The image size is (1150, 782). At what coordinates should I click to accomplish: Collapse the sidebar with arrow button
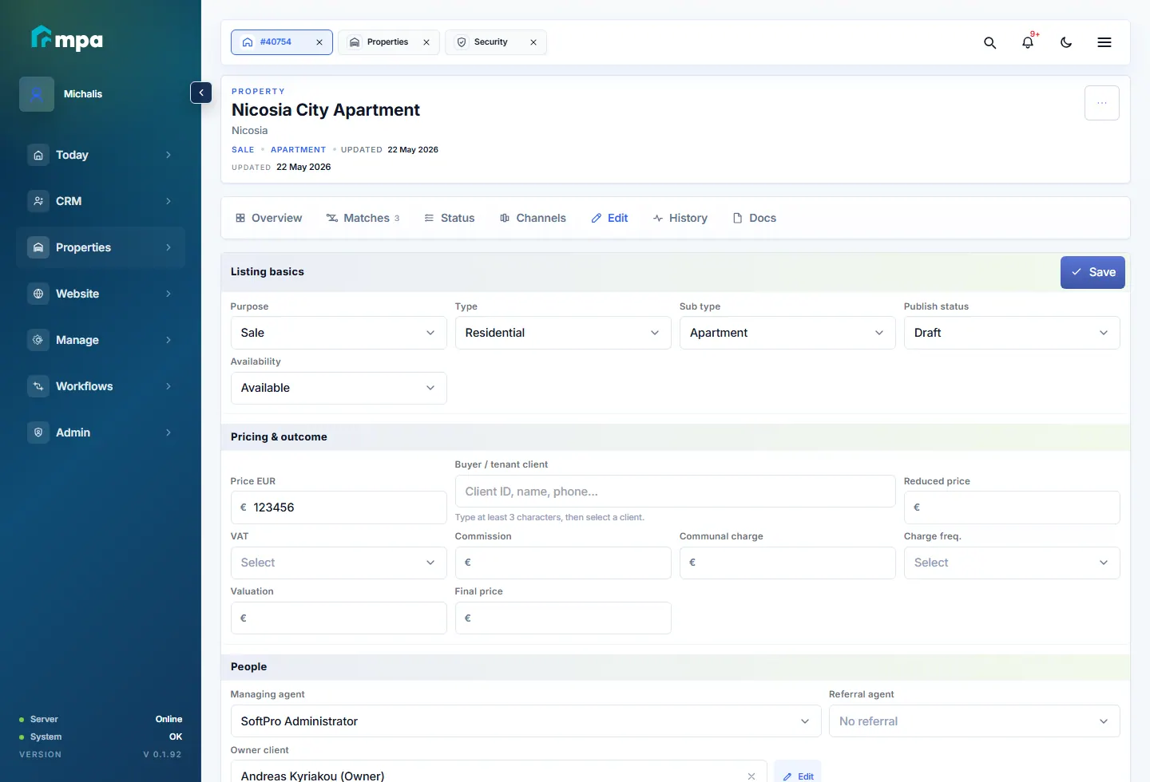(x=201, y=93)
